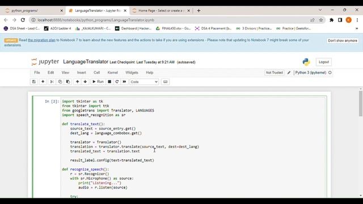This screenshot has width=363, height=204.
Task: Close the Home Page browser tab
Action: coord(189,11)
